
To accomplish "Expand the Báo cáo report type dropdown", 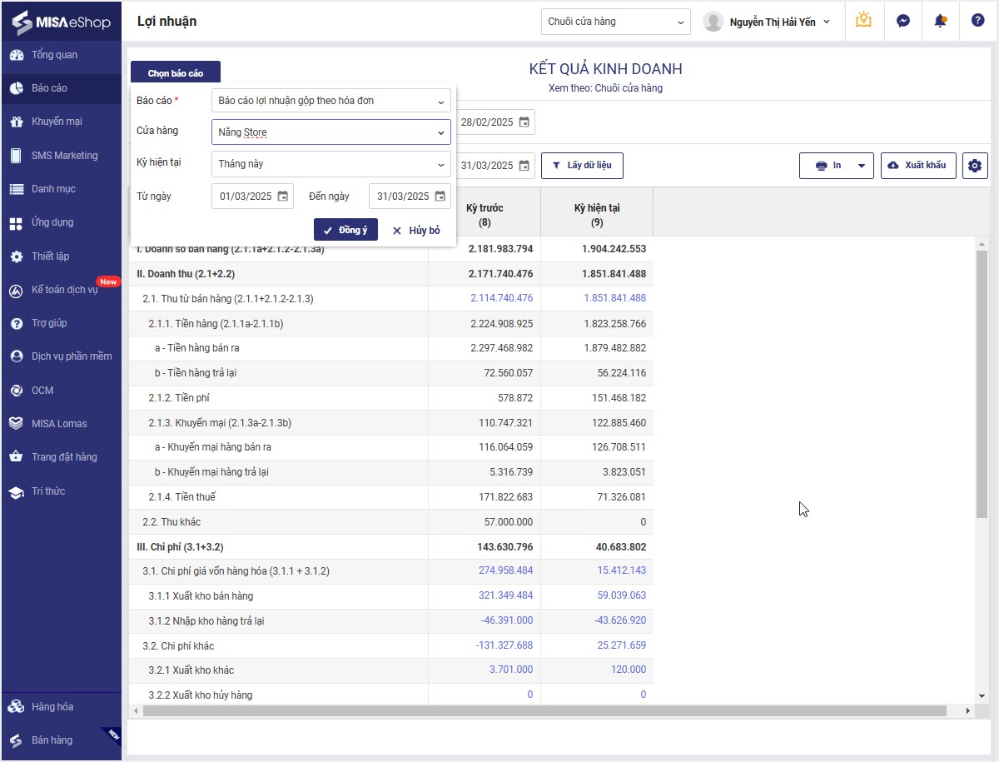I will [x=440, y=102].
